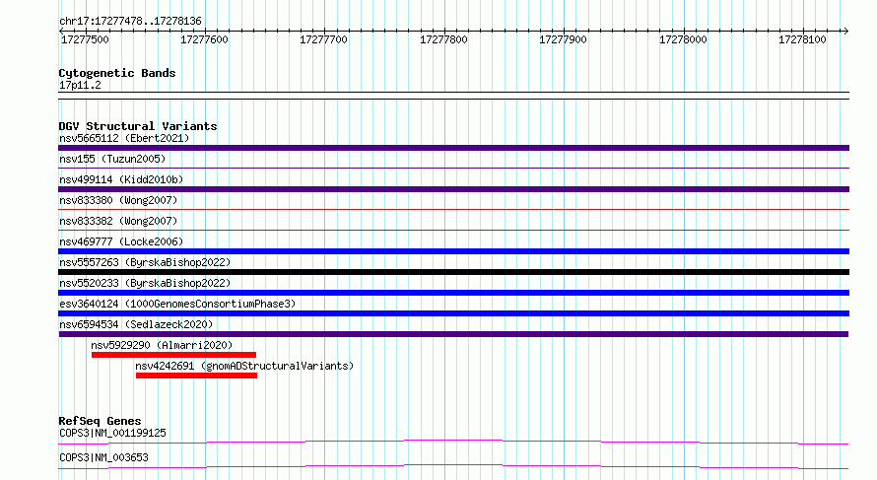The image size is (877, 480).
Task: Open variant nsv6594534 (Sedlazeck2020) label
Action: [136, 324]
